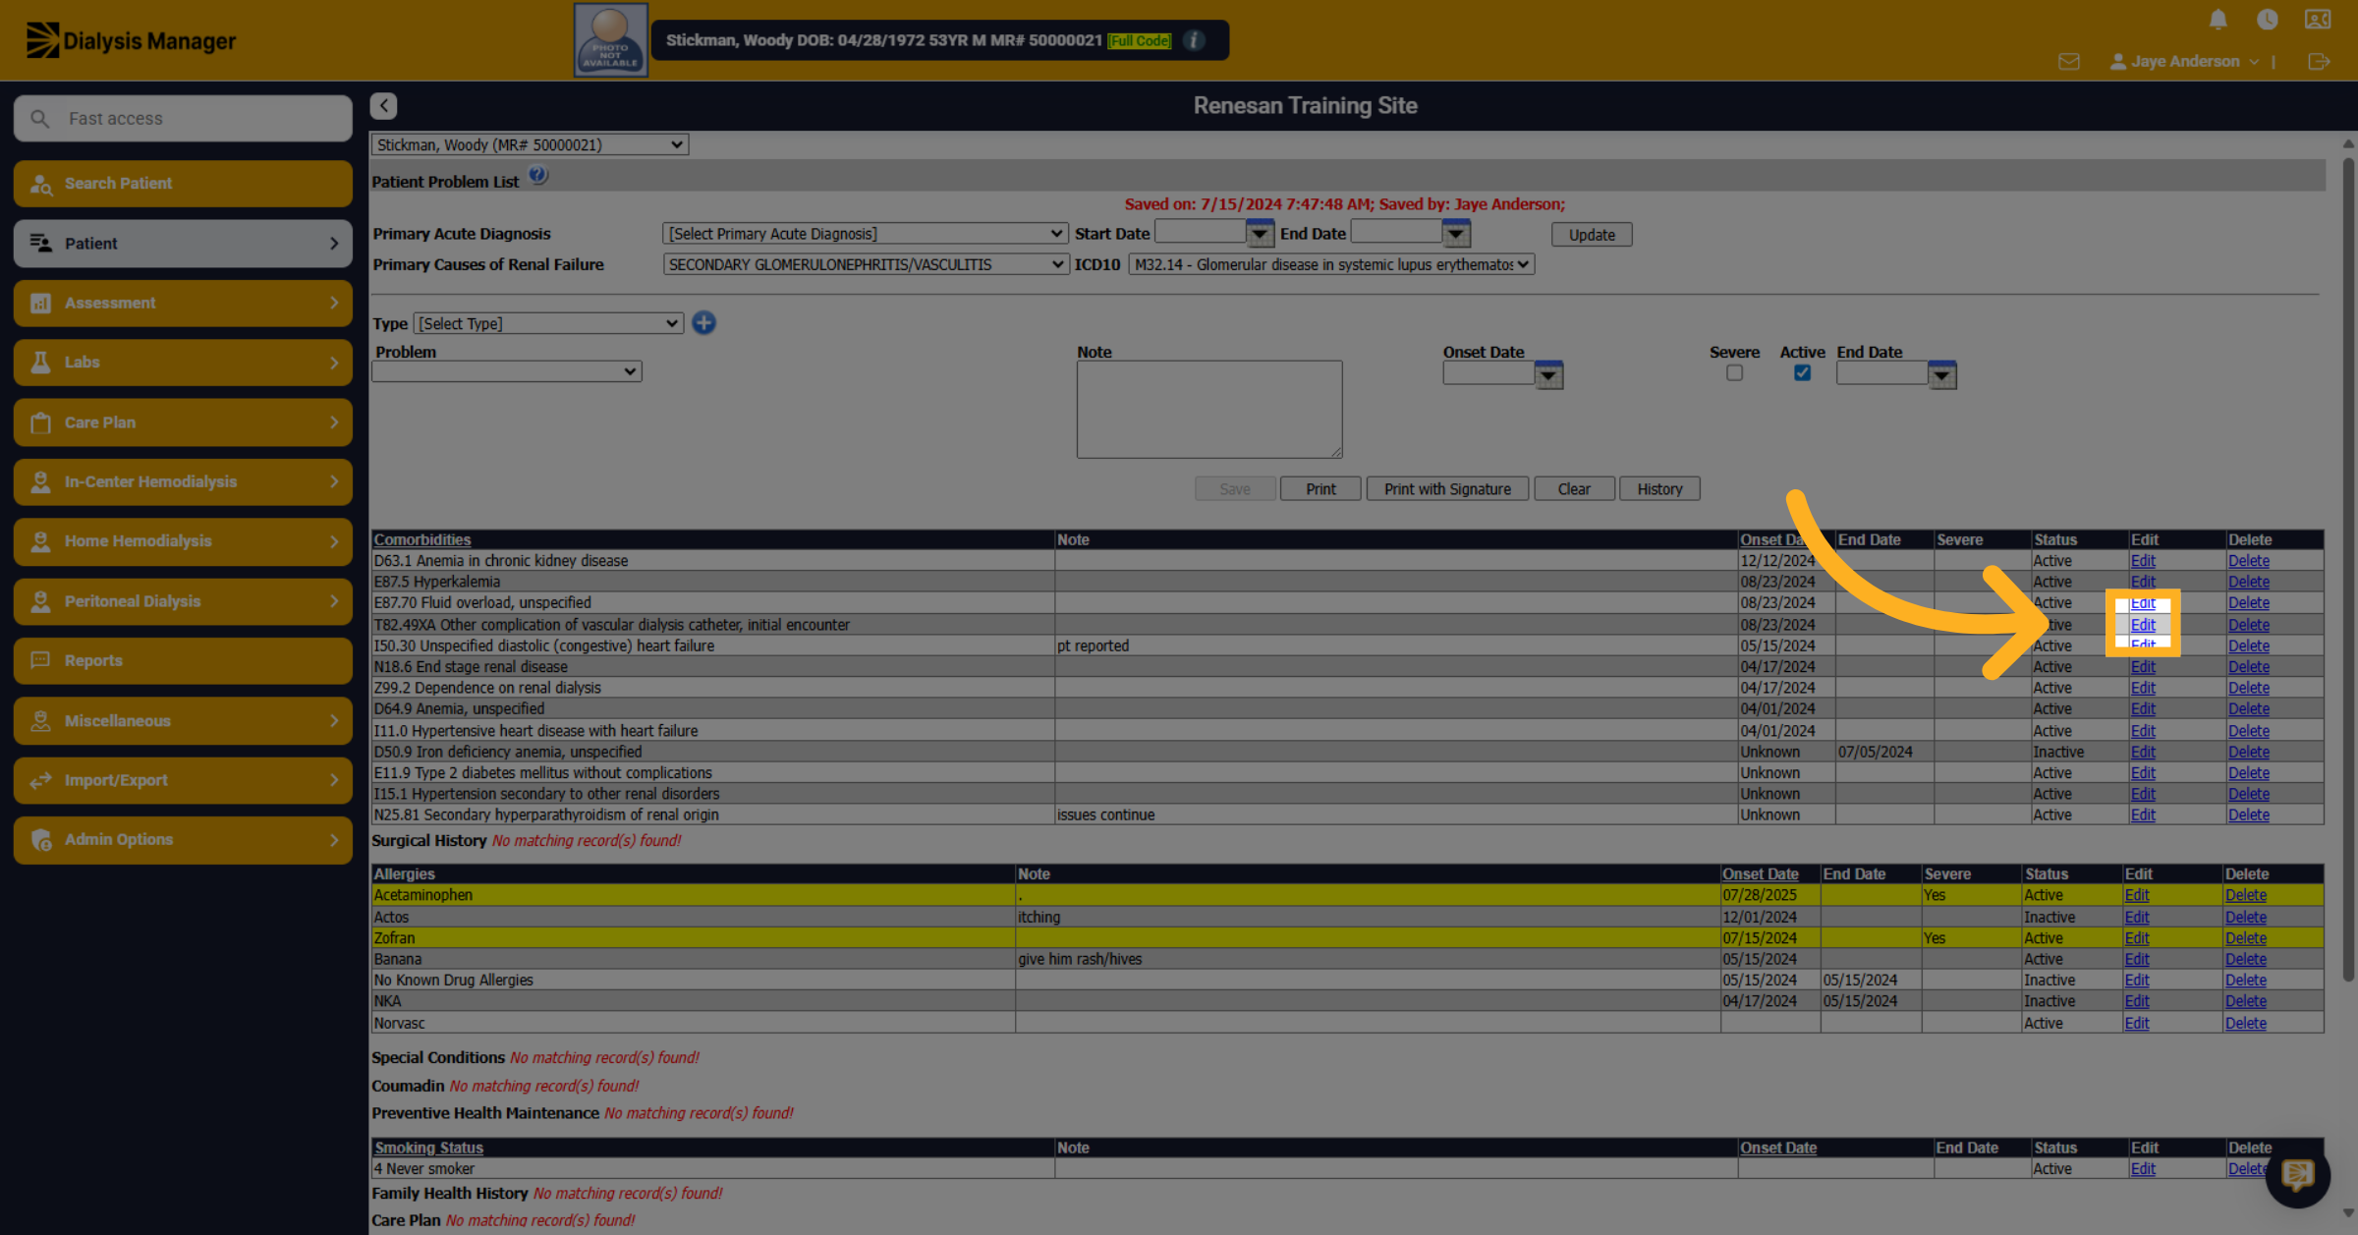
Task: Click the blue plus icon beside Type
Action: [x=703, y=323]
